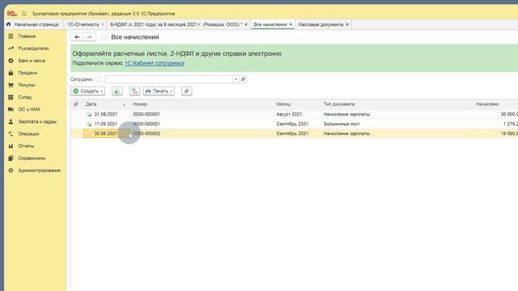Click document icon of 11.09.2021 row
The image size is (518, 291).
(89, 124)
